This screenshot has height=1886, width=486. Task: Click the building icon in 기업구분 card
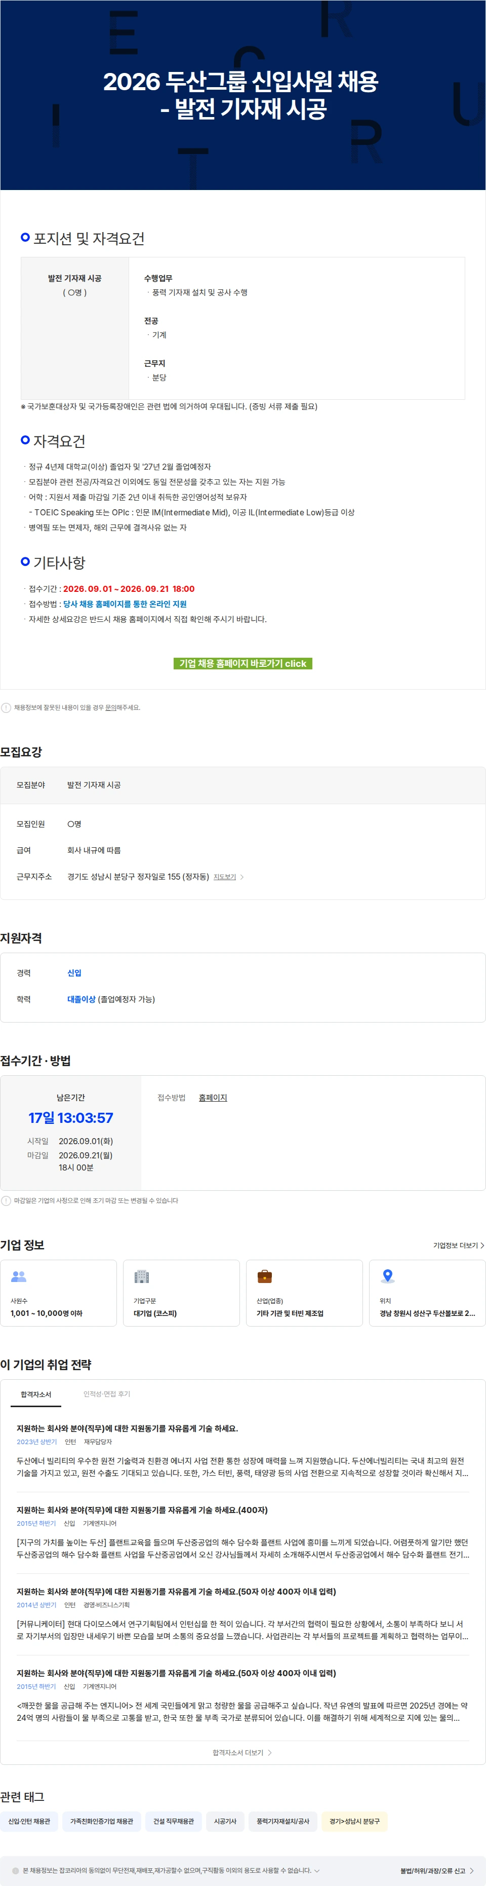[x=142, y=1276]
